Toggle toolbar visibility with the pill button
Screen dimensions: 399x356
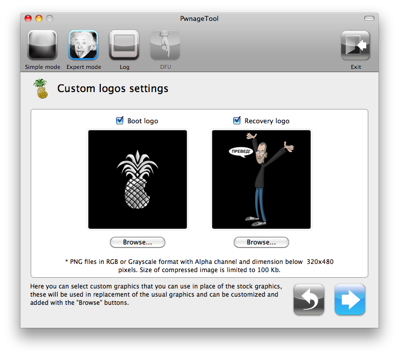click(369, 19)
